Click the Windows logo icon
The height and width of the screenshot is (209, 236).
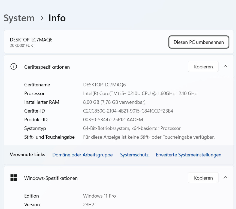point(14,178)
